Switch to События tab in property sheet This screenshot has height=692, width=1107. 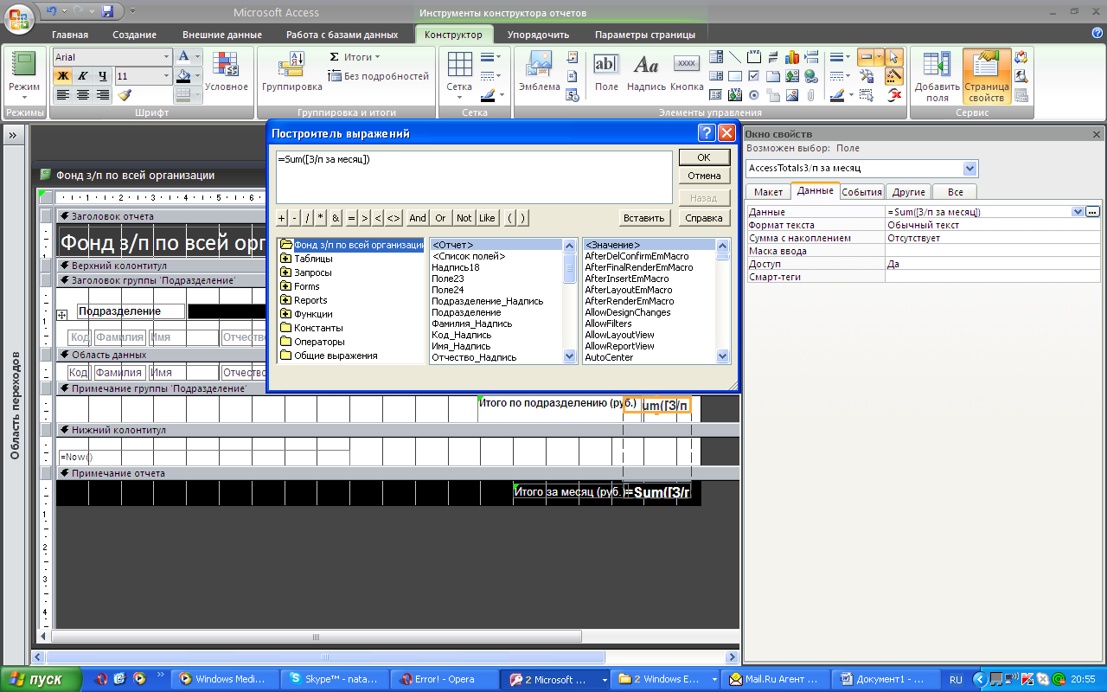pyautogui.click(x=862, y=192)
